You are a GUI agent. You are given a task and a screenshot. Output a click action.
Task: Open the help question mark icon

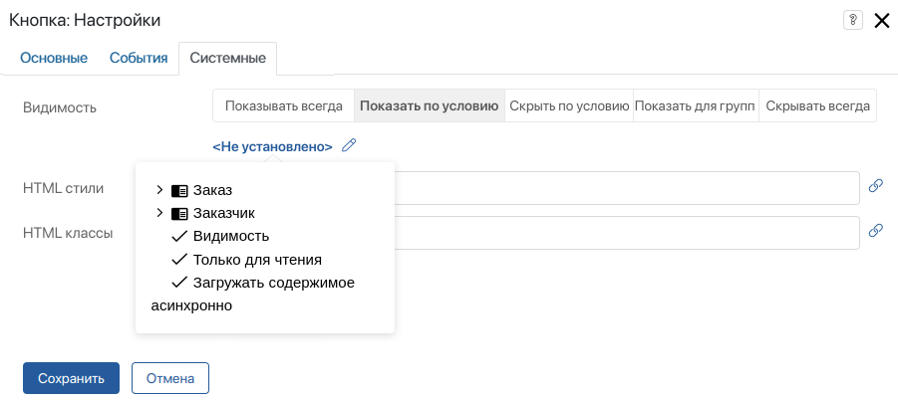click(852, 20)
